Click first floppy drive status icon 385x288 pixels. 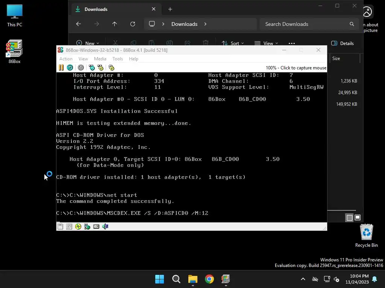pyautogui.click(x=60, y=226)
